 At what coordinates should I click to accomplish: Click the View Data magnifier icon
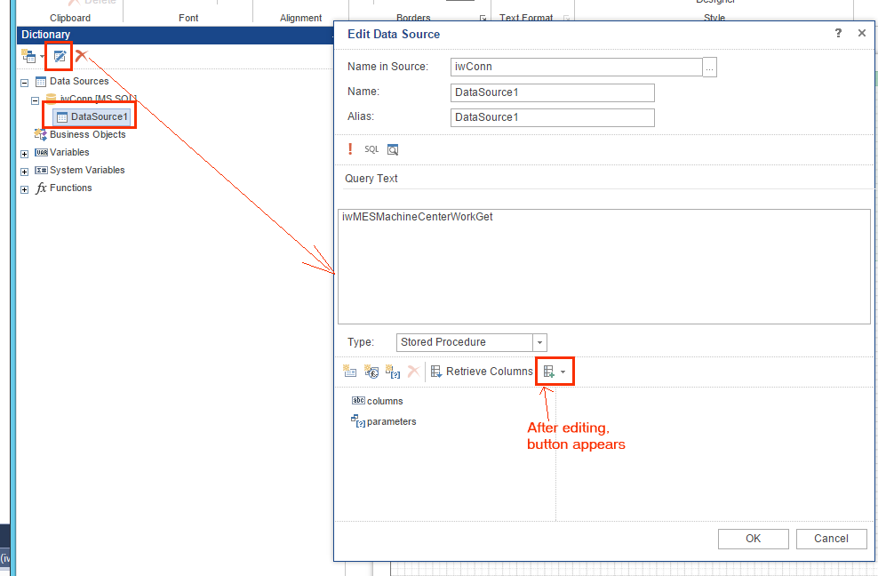[393, 149]
